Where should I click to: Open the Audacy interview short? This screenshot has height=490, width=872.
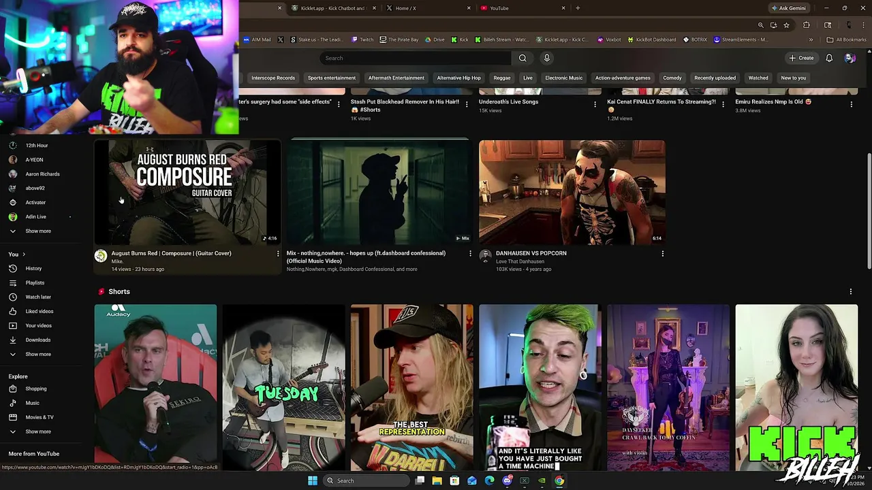(x=155, y=387)
